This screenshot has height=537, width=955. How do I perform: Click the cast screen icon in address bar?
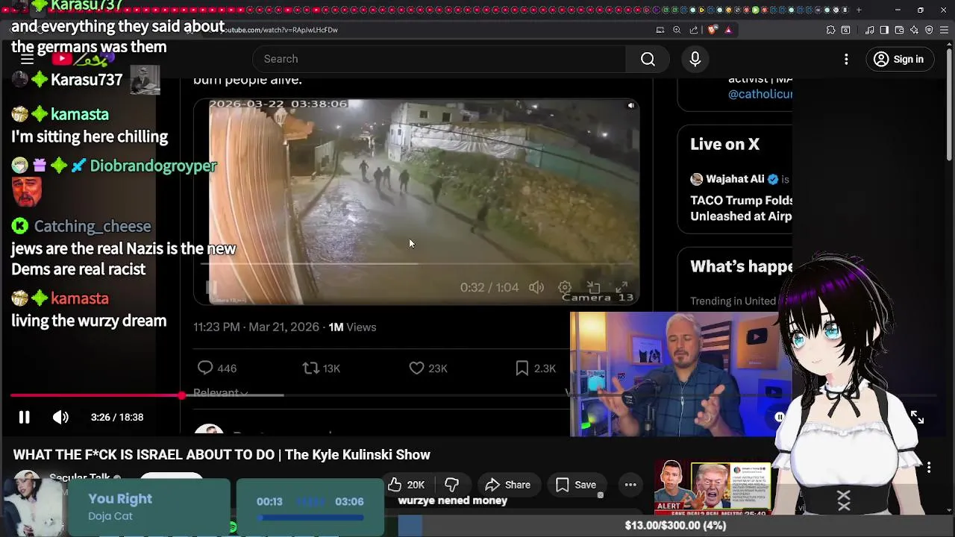coord(660,30)
